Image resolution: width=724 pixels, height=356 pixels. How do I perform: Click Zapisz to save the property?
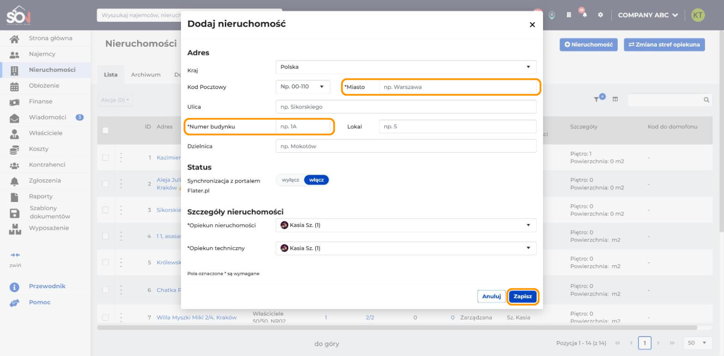click(x=523, y=297)
